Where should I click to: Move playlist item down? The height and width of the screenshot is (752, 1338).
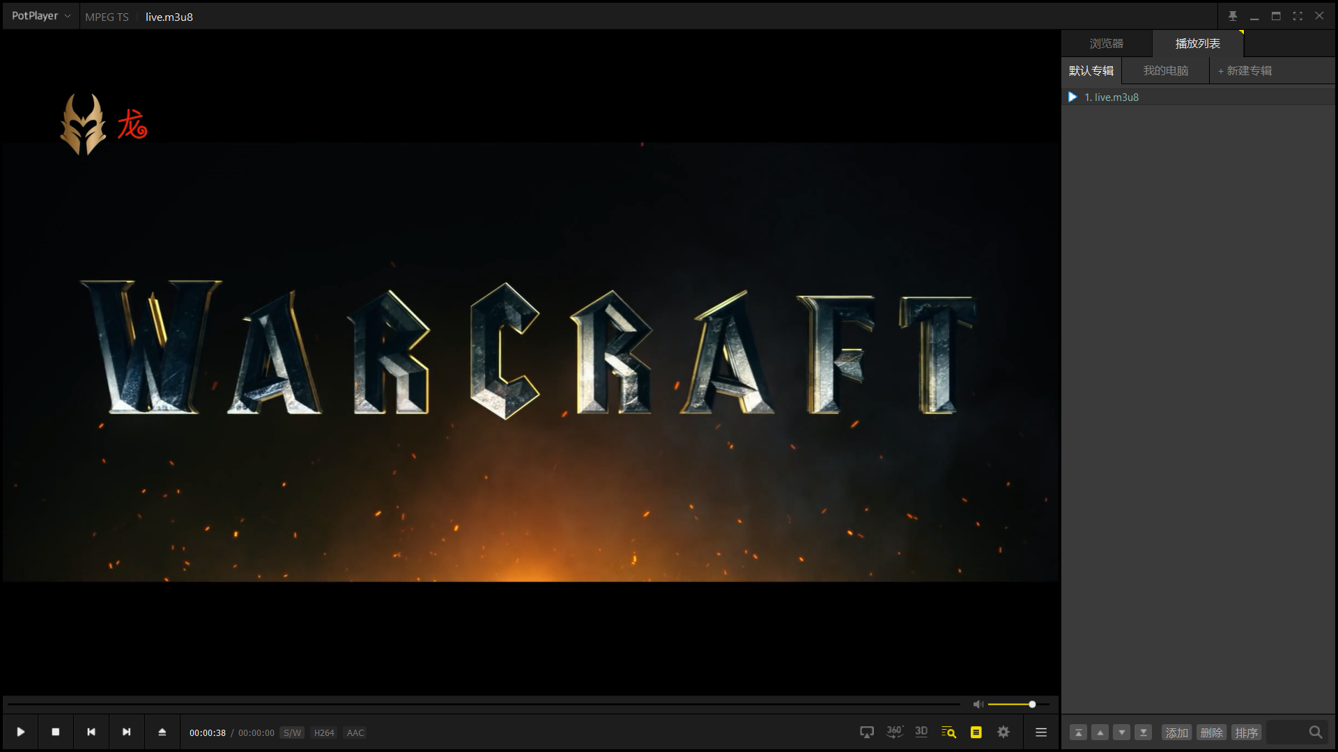pos(1122,733)
